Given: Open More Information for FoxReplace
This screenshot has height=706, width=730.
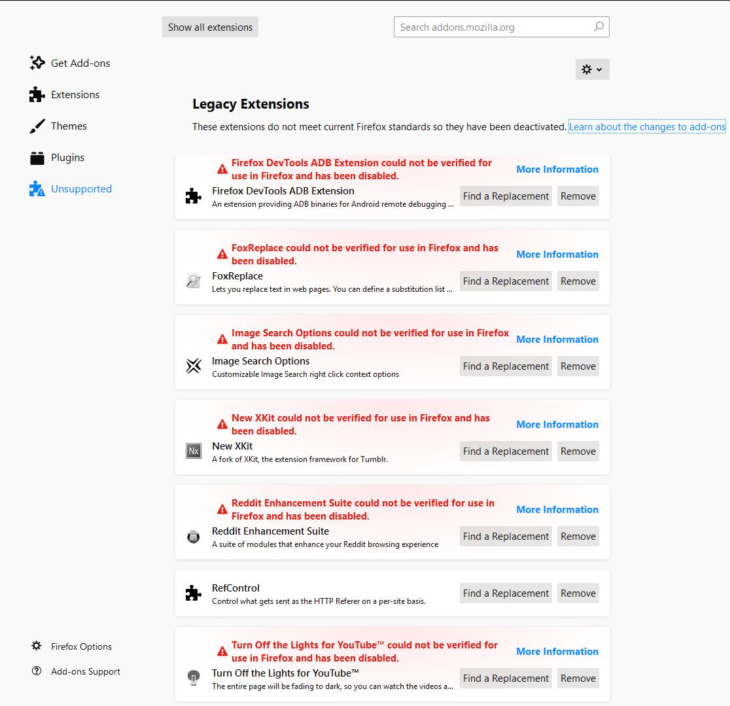Looking at the screenshot, I should pos(557,255).
